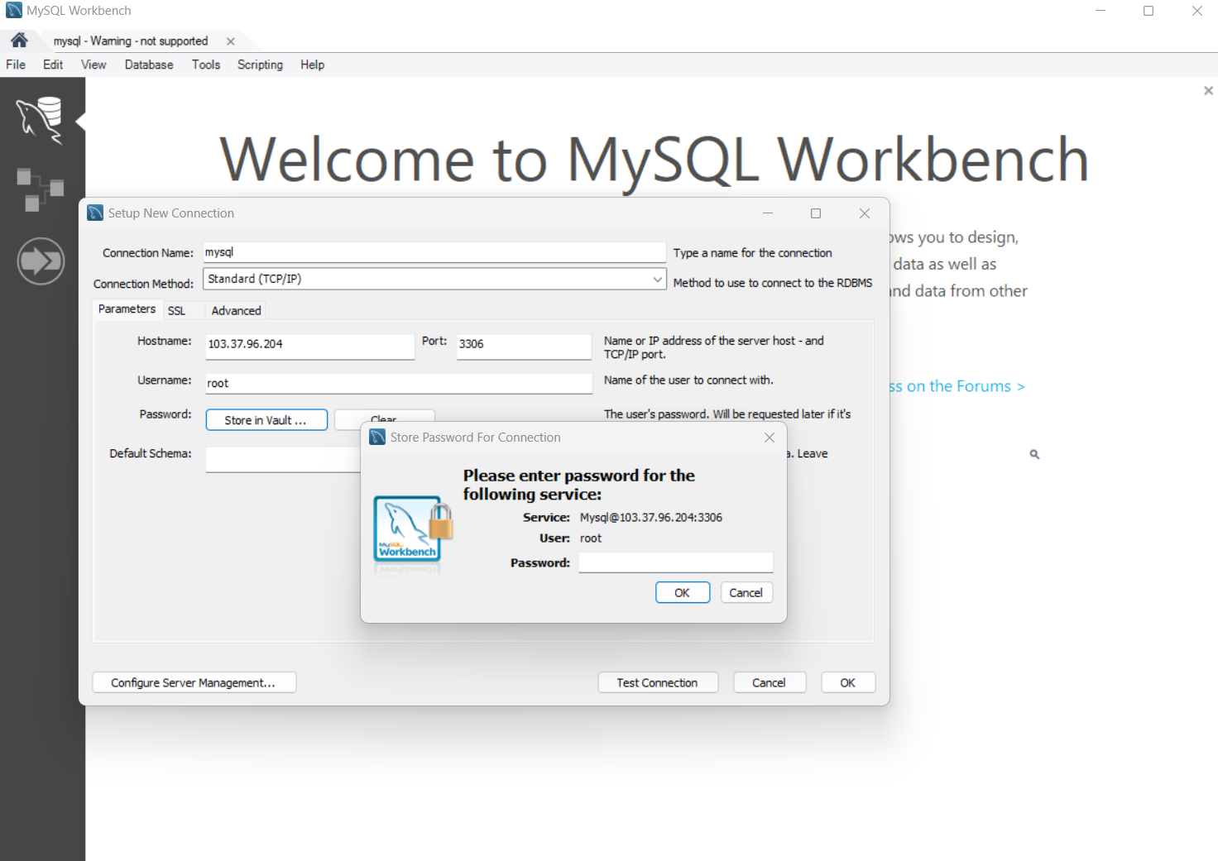Click OK in Setup New Connection
This screenshot has width=1218, height=861.
click(848, 682)
